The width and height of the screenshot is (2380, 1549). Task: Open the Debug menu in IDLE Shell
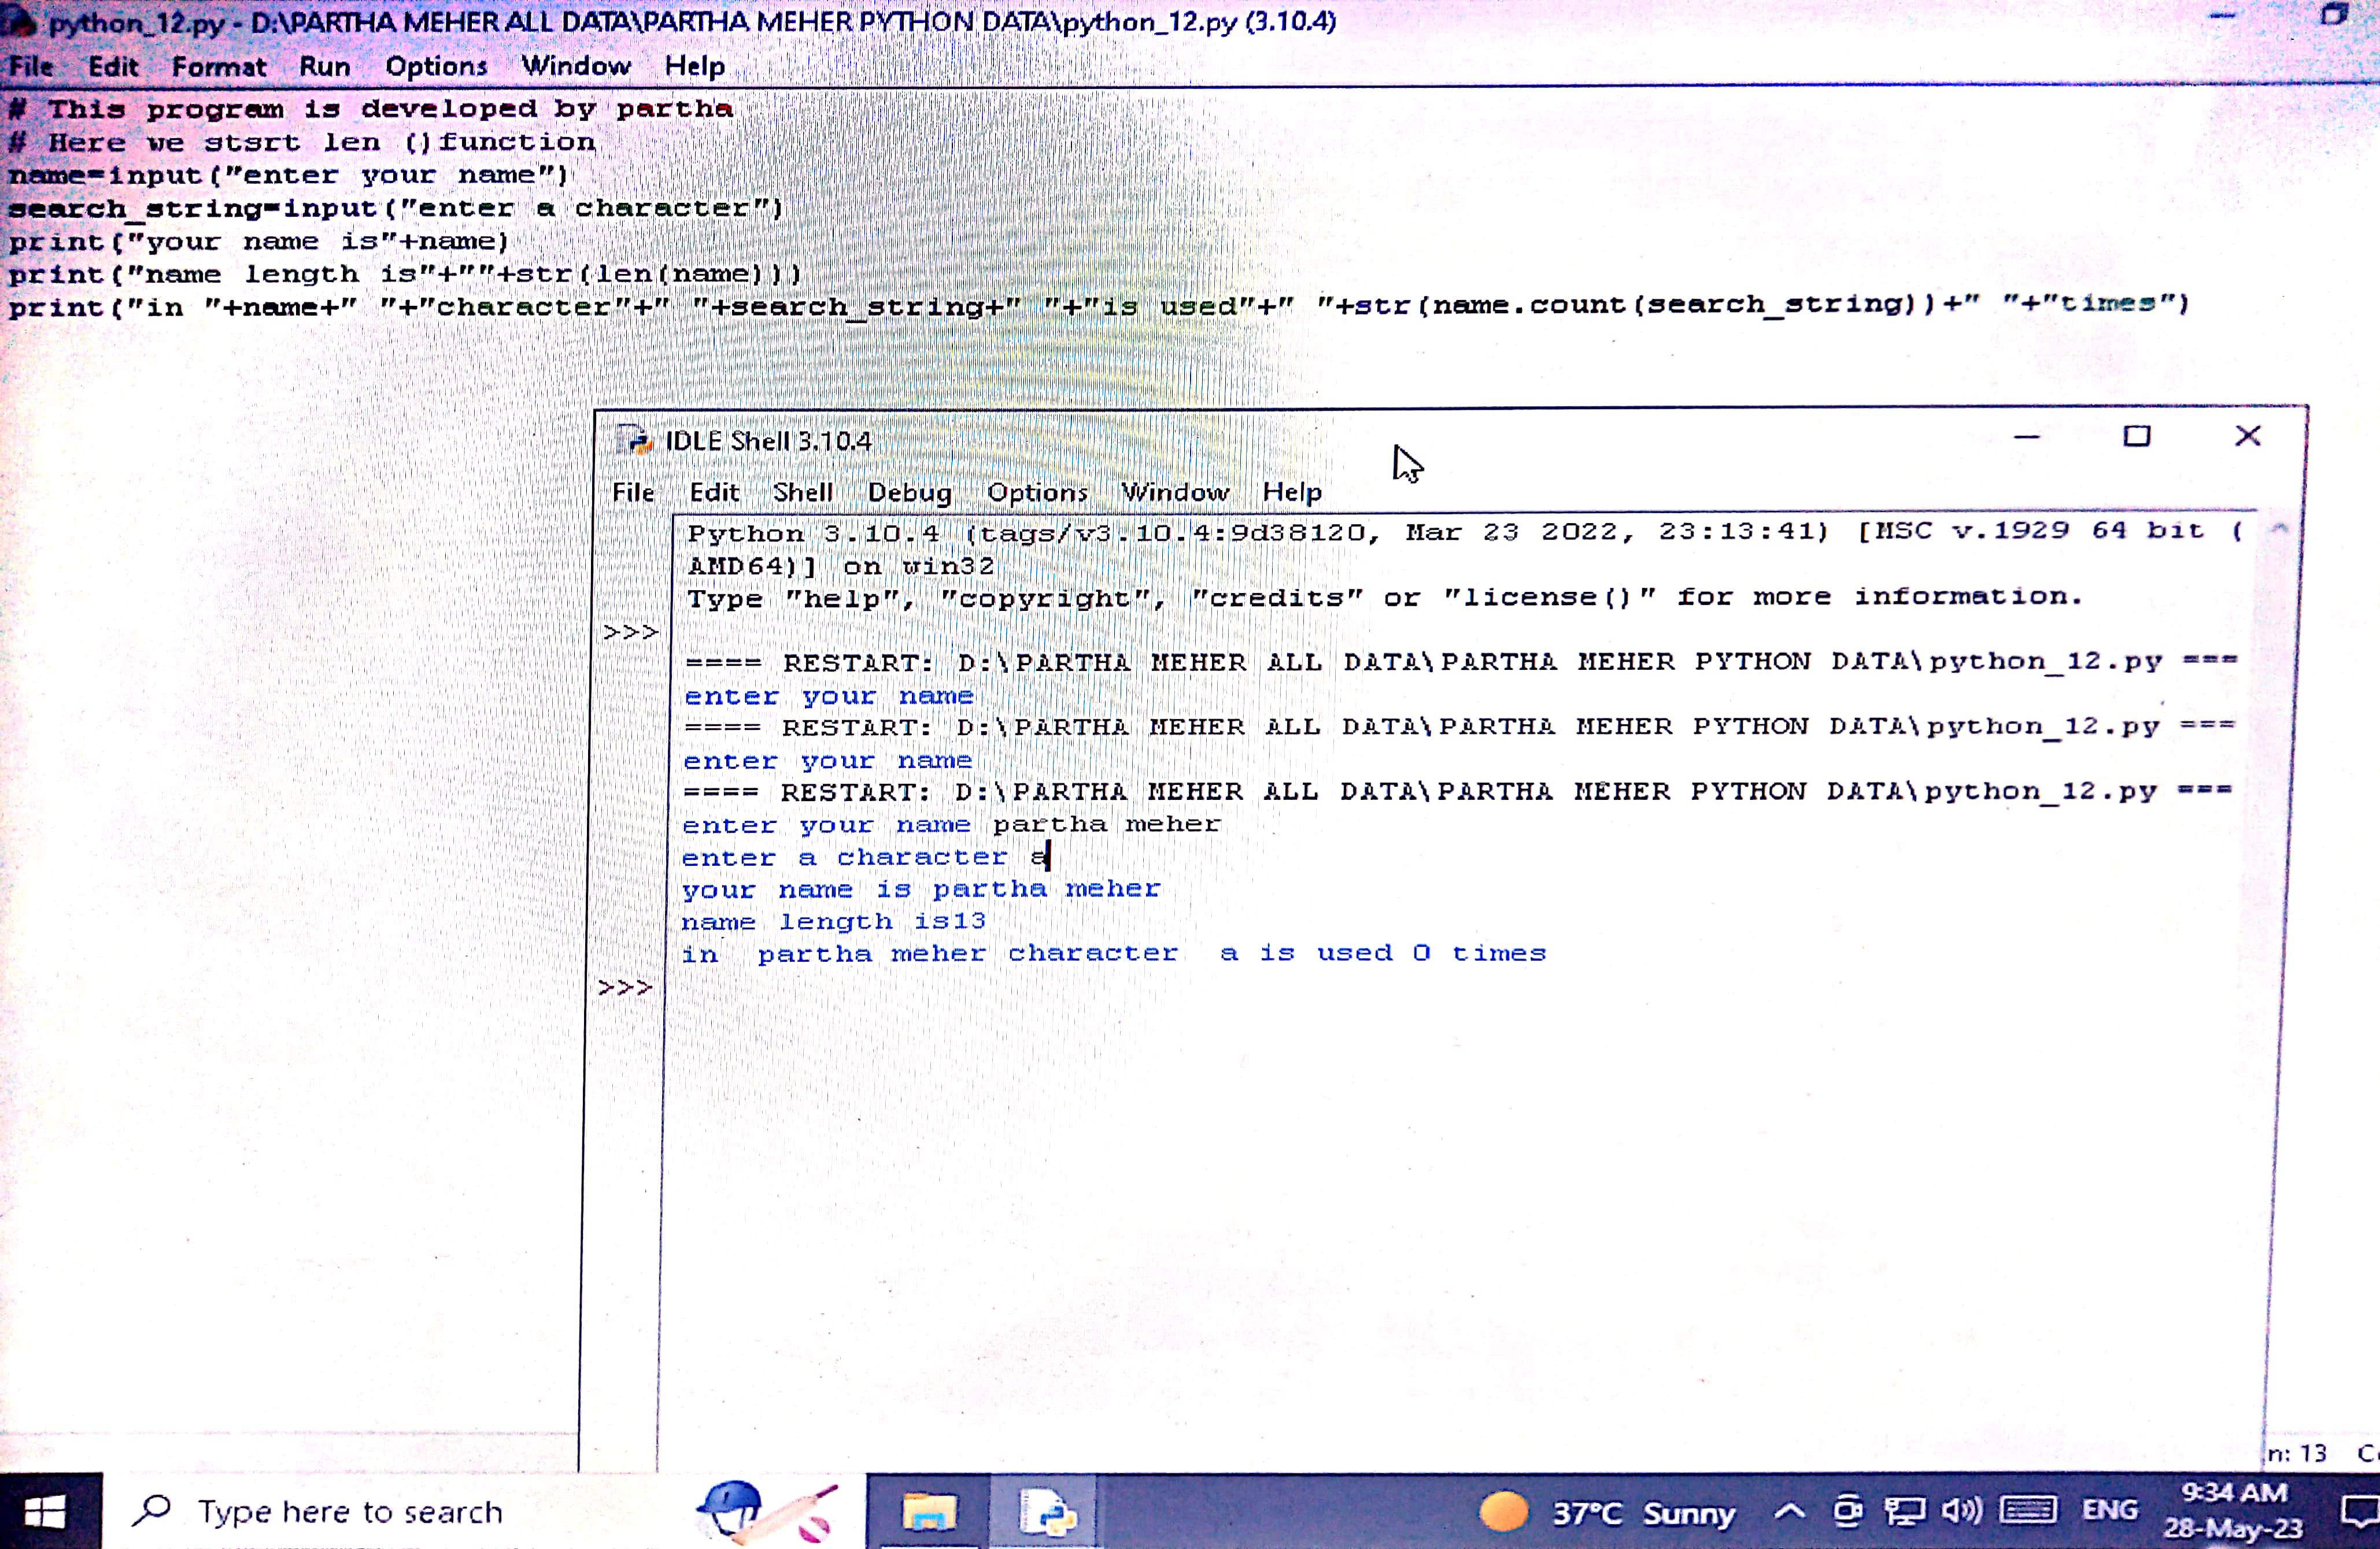pos(909,492)
